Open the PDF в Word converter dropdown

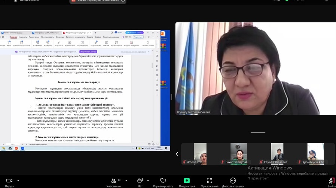37,44
